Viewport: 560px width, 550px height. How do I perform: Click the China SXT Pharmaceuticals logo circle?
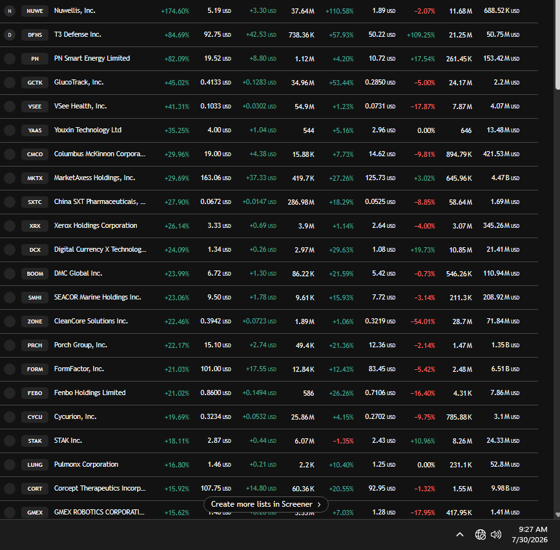10,202
